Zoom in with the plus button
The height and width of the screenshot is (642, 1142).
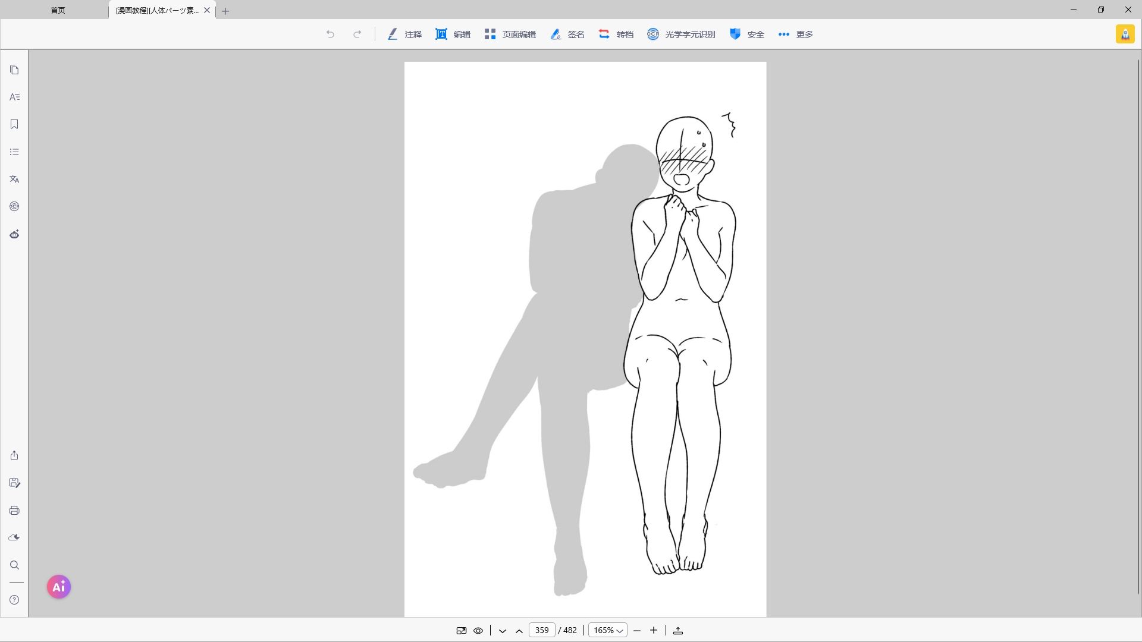pyautogui.click(x=654, y=631)
